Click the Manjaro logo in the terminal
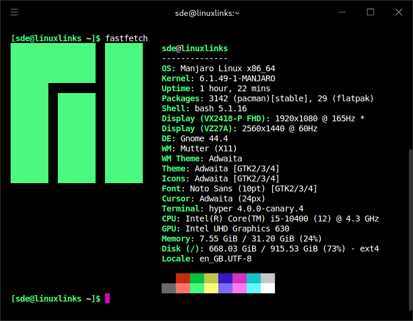 tap(77, 113)
